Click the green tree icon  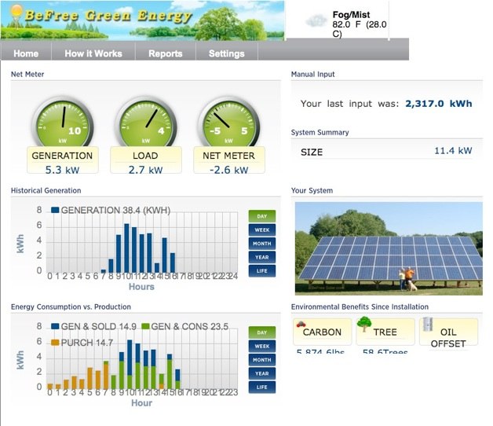pos(364,324)
